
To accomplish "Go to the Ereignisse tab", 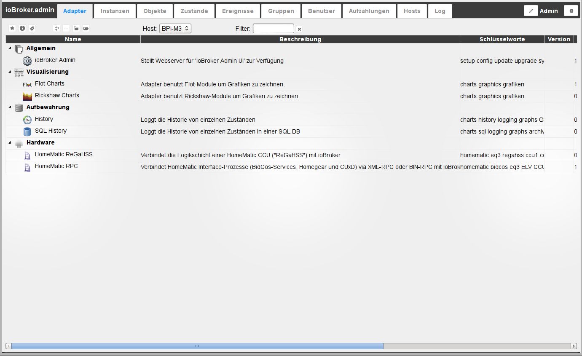I will 238,11.
